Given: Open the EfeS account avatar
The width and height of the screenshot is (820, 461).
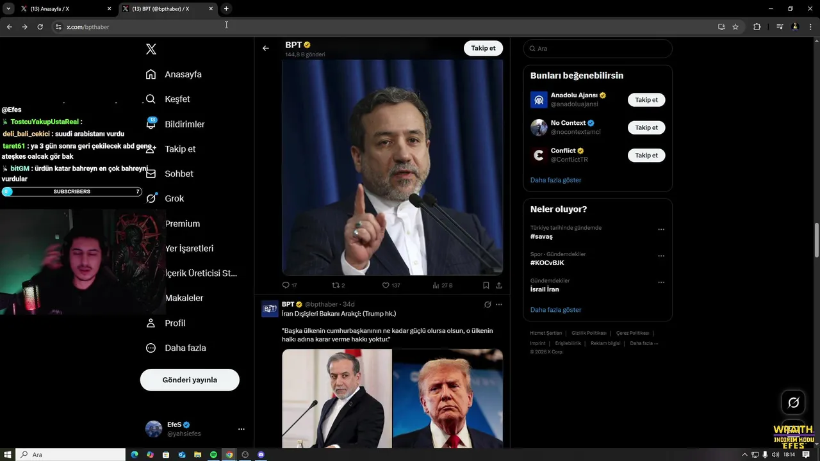Looking at the screenshot, I should pyautogui.click(x=154, y=429).
